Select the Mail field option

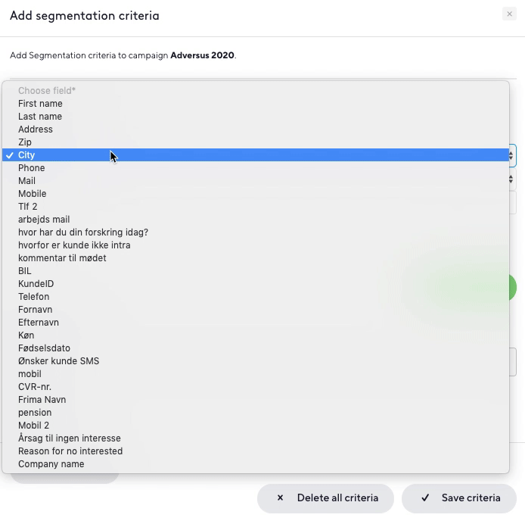click(256, 181)
